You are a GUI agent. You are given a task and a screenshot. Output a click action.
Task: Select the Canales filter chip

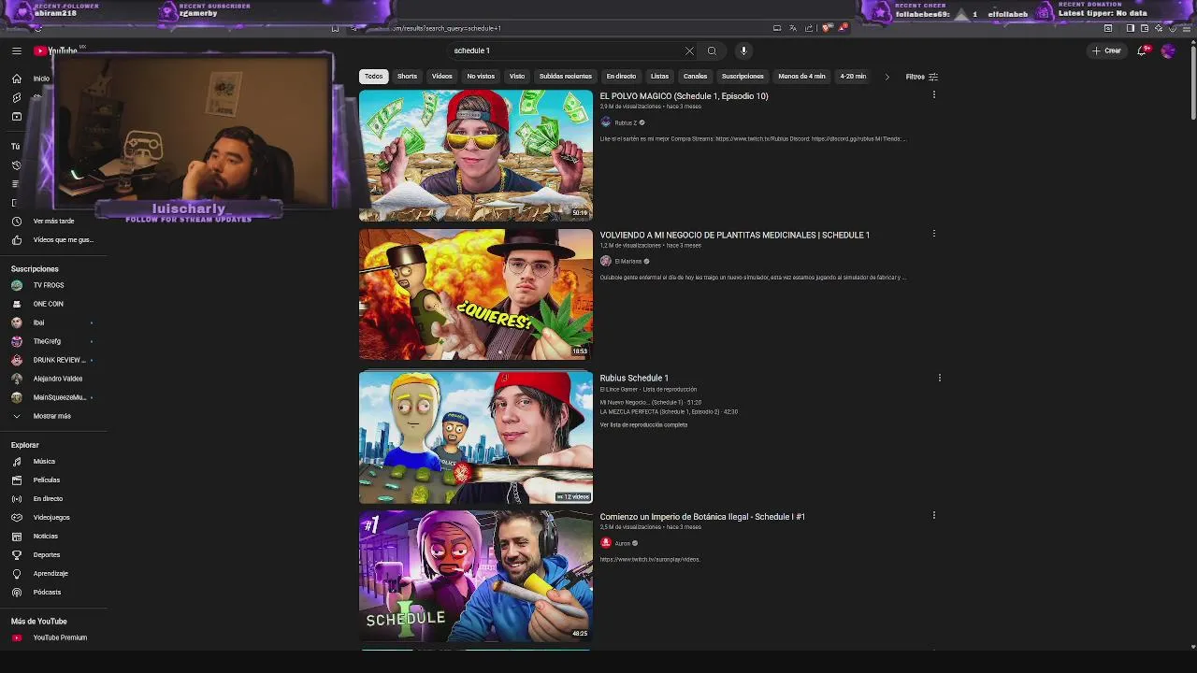(695, 77)
